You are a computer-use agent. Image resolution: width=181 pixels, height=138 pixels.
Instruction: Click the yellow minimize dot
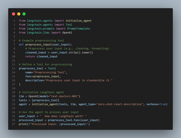click(x=19, y=14)
